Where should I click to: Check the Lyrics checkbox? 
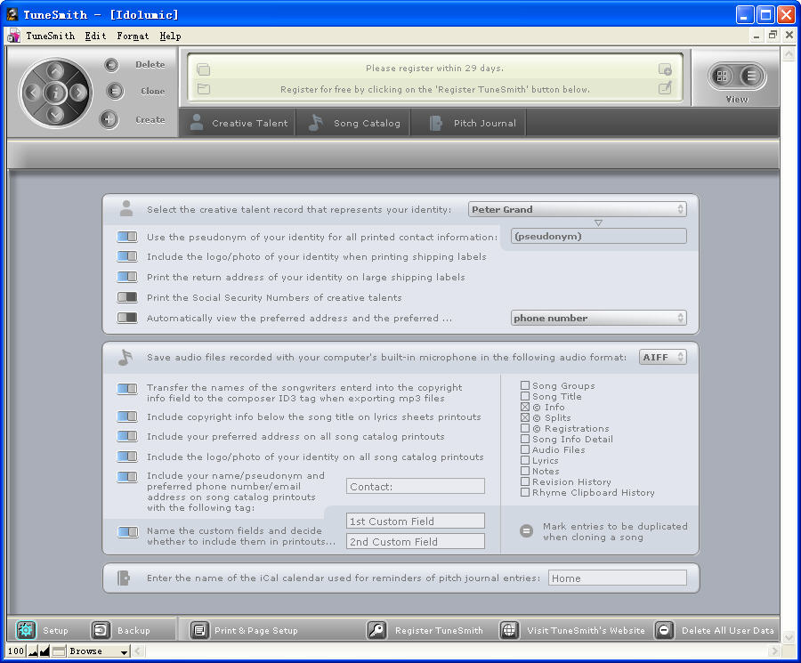(524, 460)
